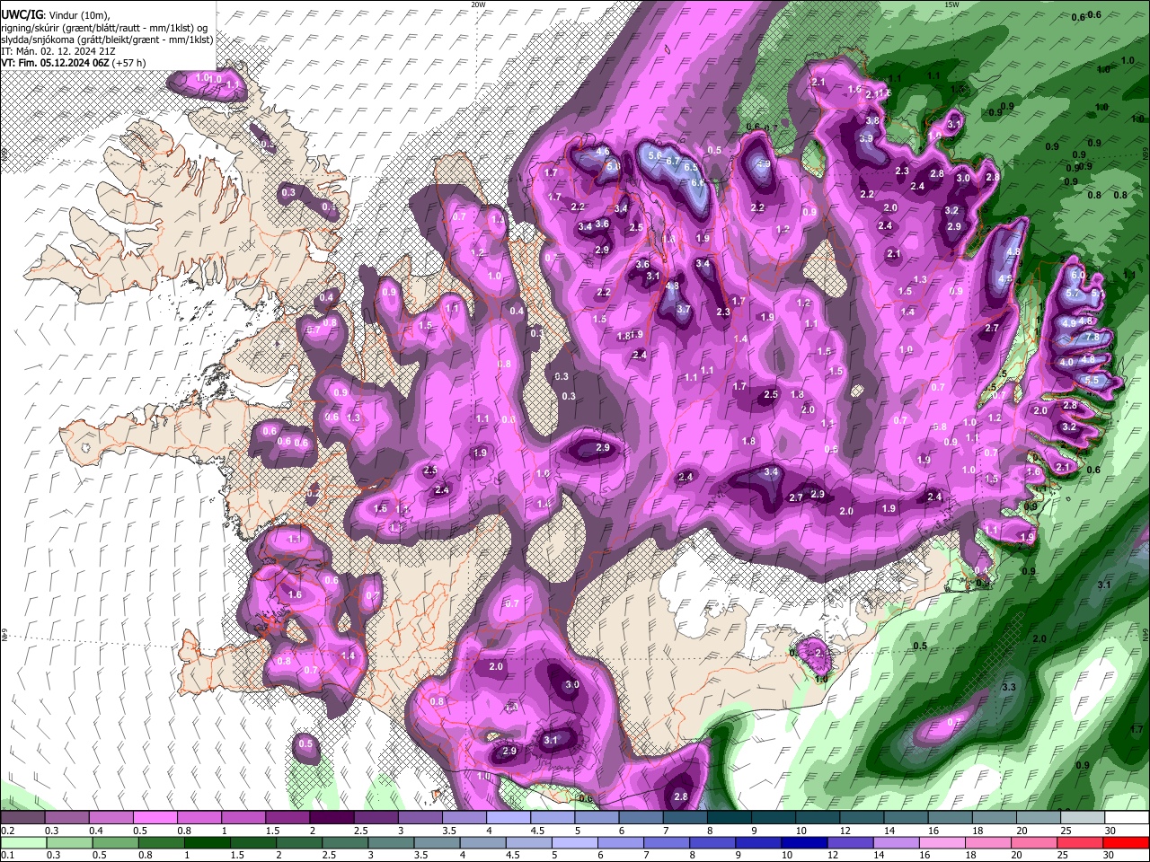1150x862 pixels.
Task: Click the 12 label on the bottom legend row
Action: [835, 856]
